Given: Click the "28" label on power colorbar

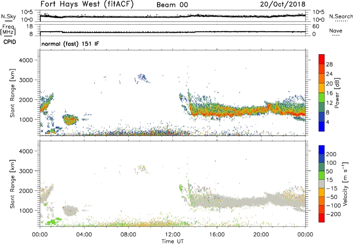Looking at the screenshot, I should coord(329,64).
